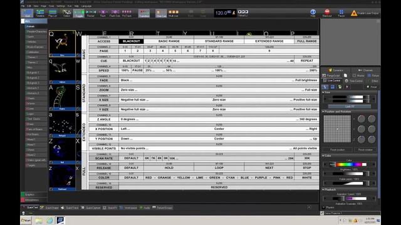
Task: Adjust the Brightness slider
Action: tap(349, 174)
